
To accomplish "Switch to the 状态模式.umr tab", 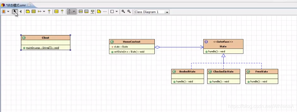I will [x=16, y=5].
